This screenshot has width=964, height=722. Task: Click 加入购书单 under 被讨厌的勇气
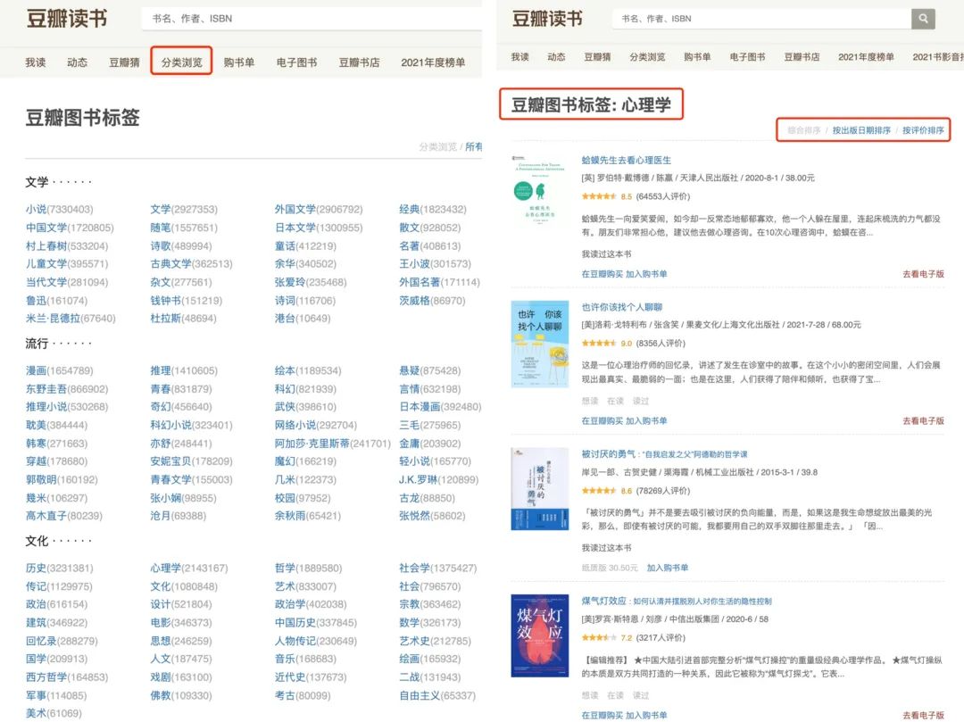click(667, 568)
